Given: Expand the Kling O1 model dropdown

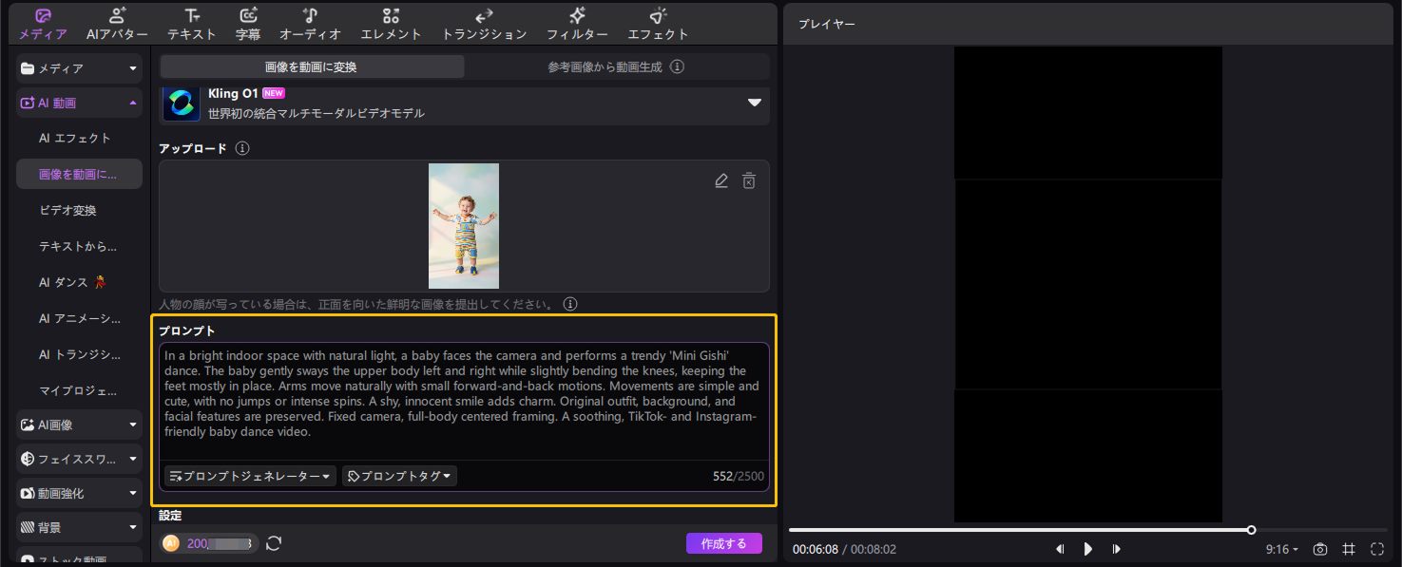Looking at the screenshot, I should pos(755,103).
